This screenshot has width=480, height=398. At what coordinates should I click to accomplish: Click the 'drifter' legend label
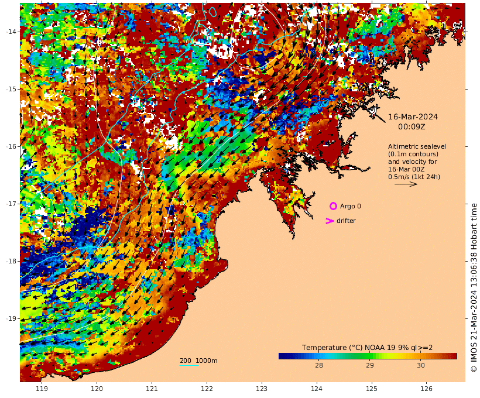pyautogui.click(x=346, y=221)
